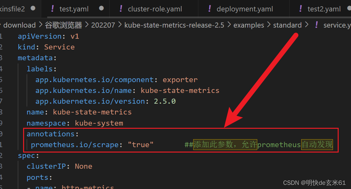Click the apiVersion key
Screen dimensions: 351x189
40,36
